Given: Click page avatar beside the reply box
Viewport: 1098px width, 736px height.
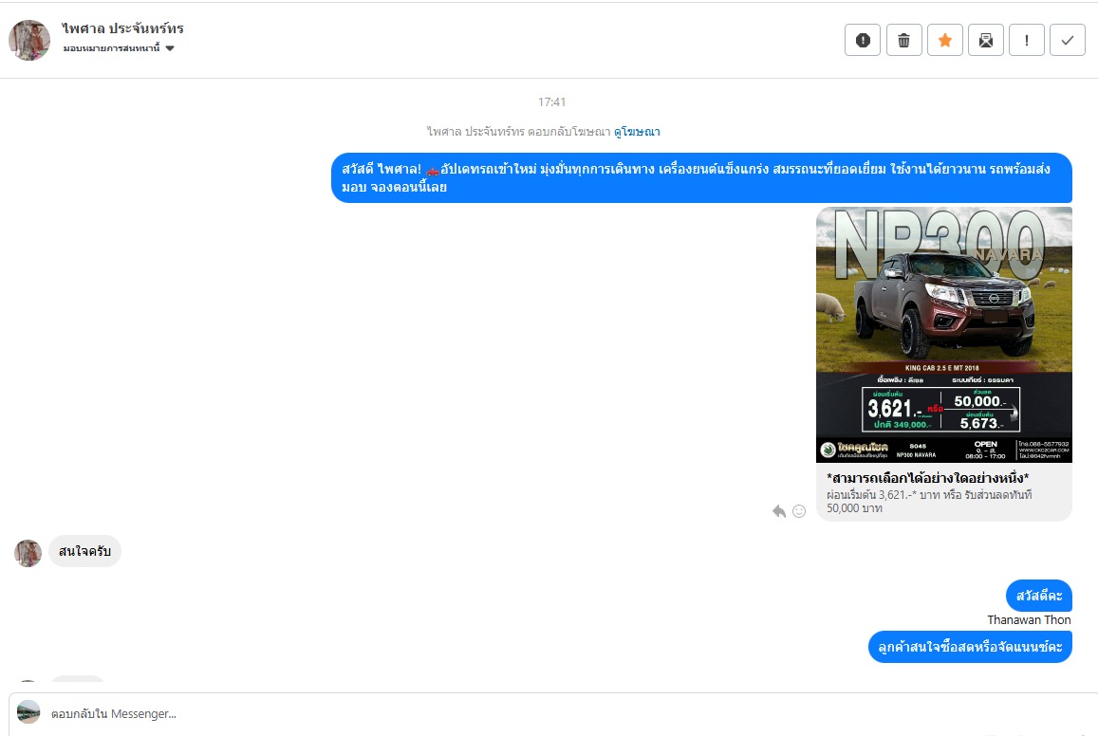Looking at the screenshot, I should tap(28, 712).
